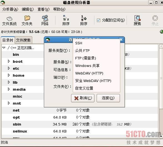Click the green status indicator ball

point(161,32)
